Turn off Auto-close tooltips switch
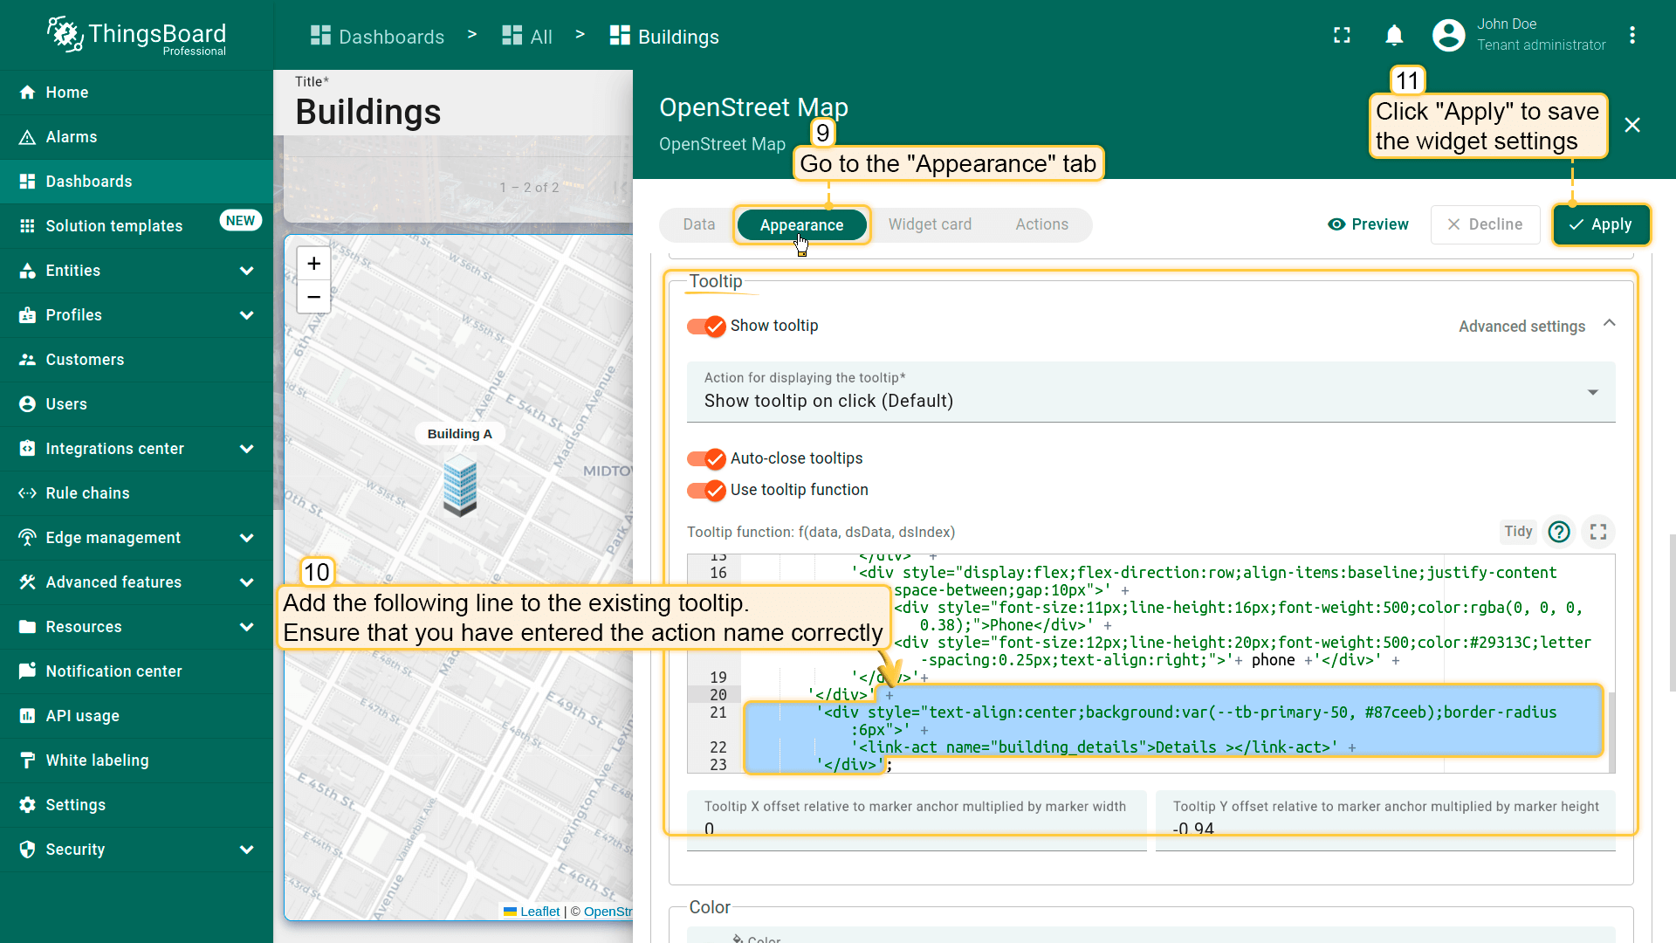Image resolution: width=1676 pixels, height=943 pixels. click(705, 459)
